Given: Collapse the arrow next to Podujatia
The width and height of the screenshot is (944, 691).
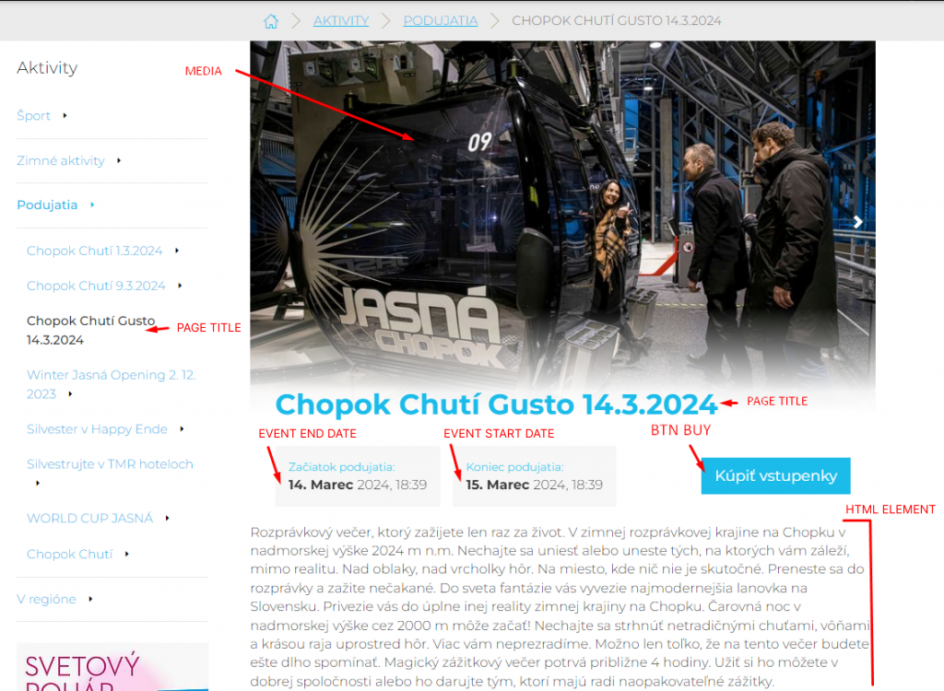Looking at the screenshot, I should pos(92,205).
